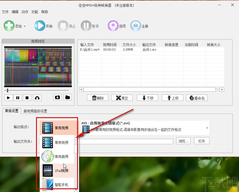Click the green 添加 (Add) icon
Screen dimensions: 239x192
pyautogui.click(x=9, y=25)
